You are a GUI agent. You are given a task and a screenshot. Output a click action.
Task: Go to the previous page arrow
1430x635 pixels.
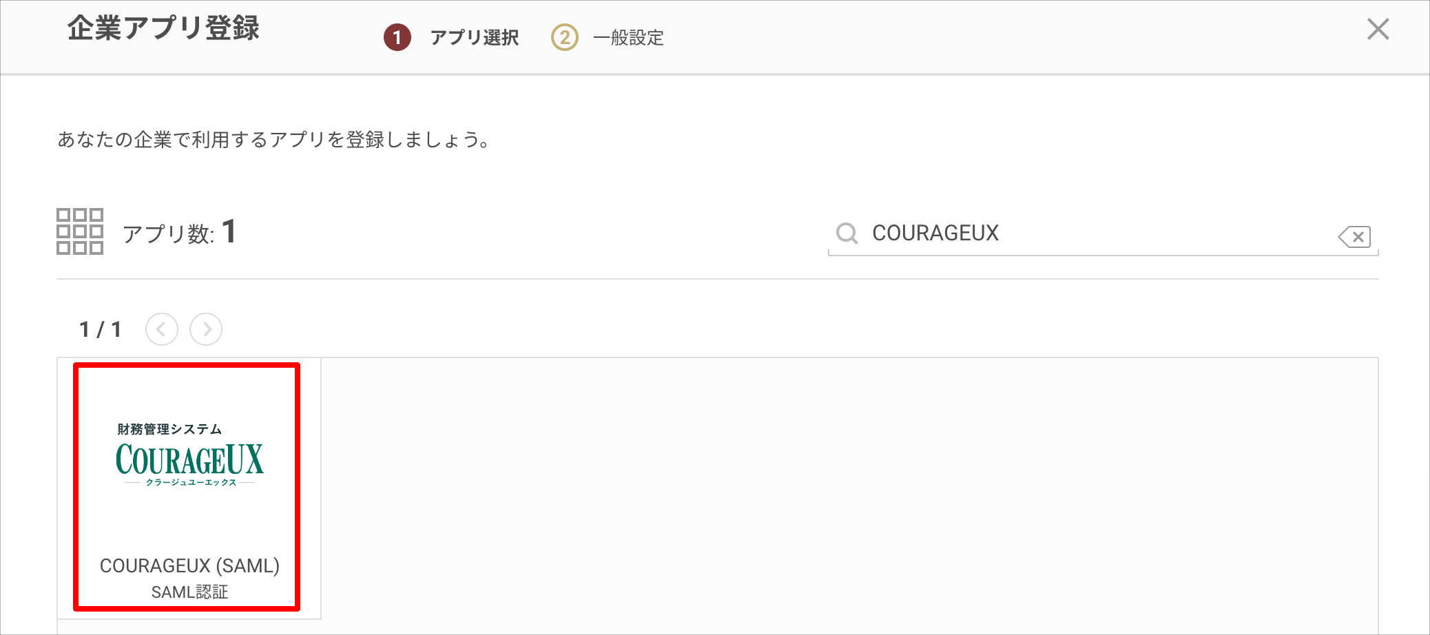tap(162, 329)
